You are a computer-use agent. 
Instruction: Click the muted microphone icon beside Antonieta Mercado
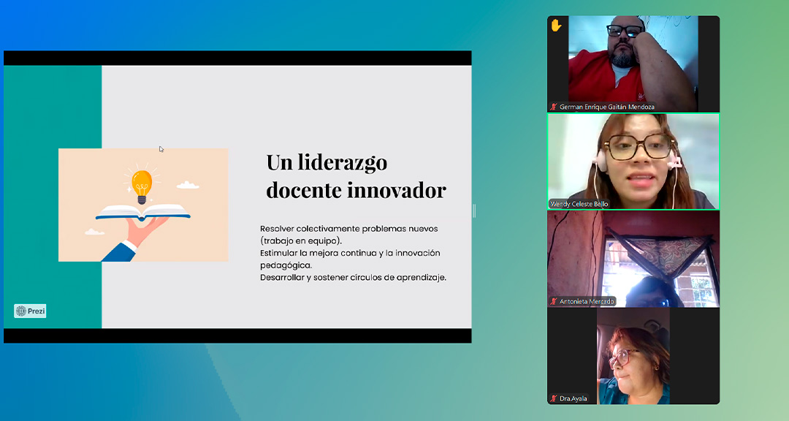point(554,301)
